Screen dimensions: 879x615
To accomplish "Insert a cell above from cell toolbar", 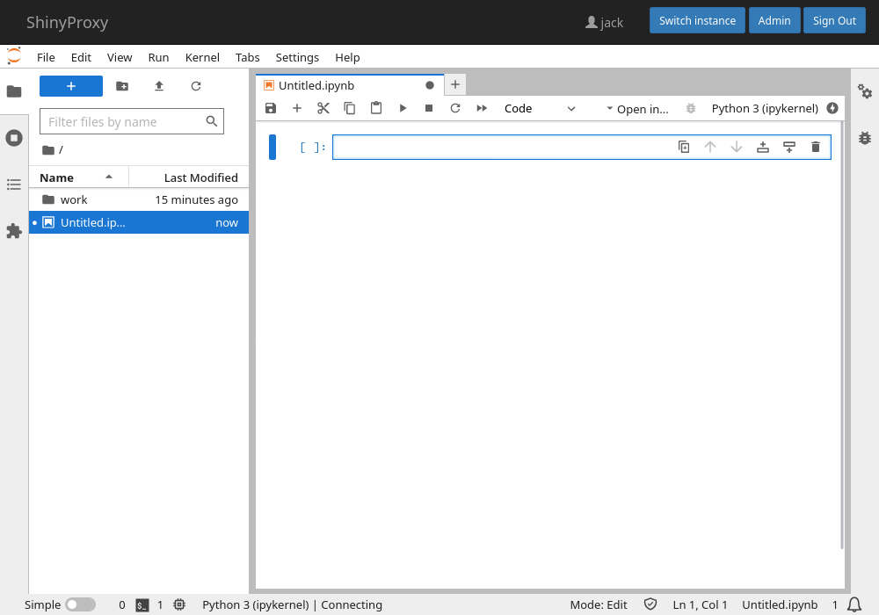I will point(763,147).
